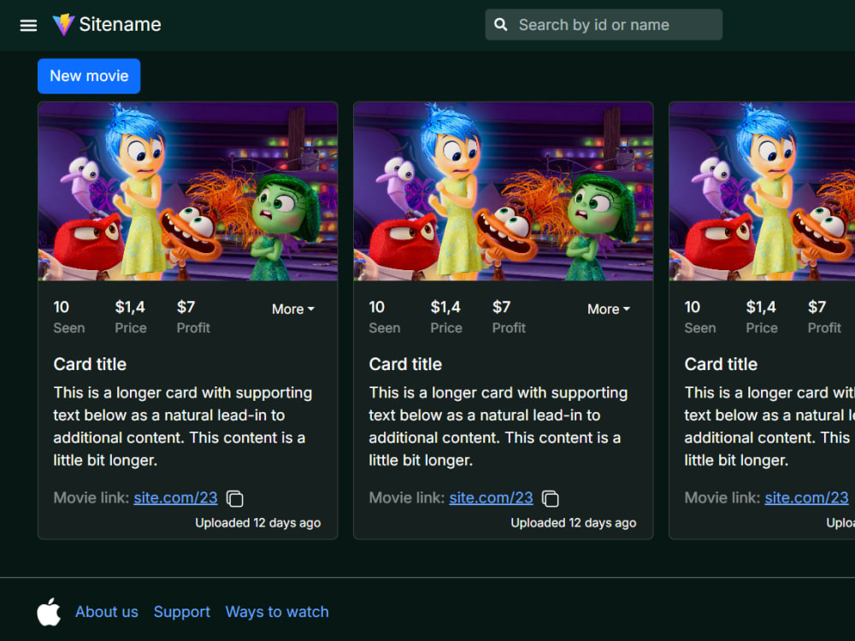Open site.com/23 link in third card
The height and width of the screenshot is (641, 855).
(x=806, y=497)
